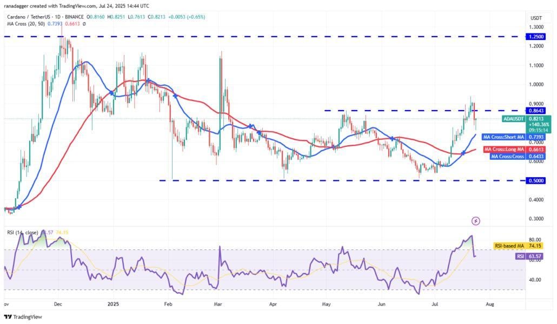Click the 0.5000 support level label

536,181
